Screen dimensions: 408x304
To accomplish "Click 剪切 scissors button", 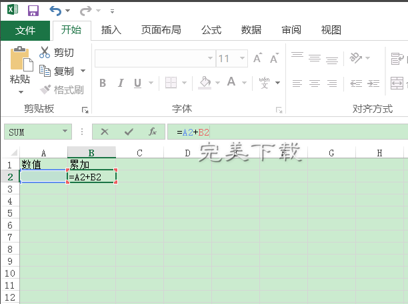I will click(57, 52).
